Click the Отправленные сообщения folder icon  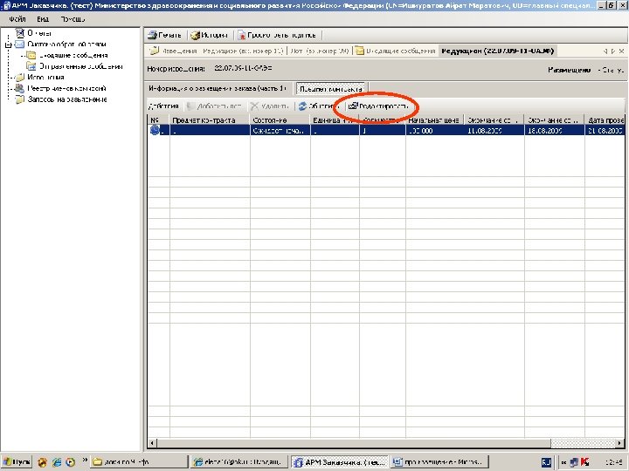pyautogui.click(x=31, y=66)
